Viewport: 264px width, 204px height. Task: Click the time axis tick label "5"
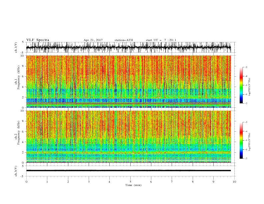tap(130, 182)
